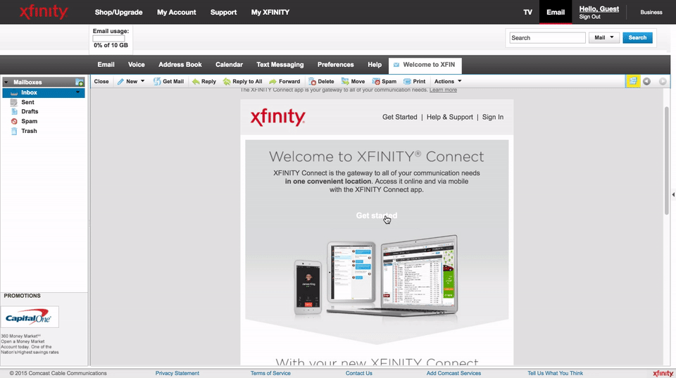Open My Account in top navigation
Screen dimensions: 676x378
[x=176, y=12]
